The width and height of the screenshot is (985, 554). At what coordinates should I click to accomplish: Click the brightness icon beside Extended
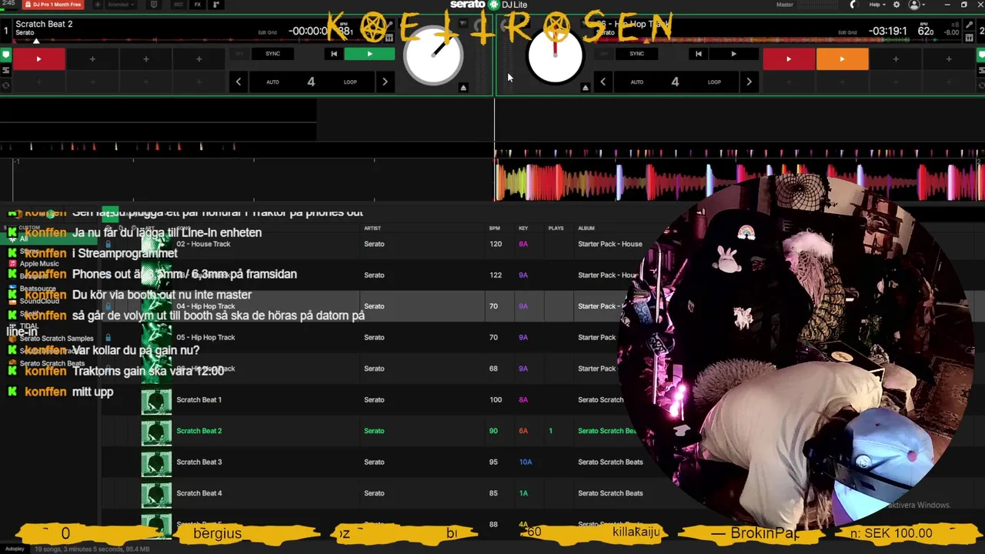pyautogui.click(x=98, y=5)
